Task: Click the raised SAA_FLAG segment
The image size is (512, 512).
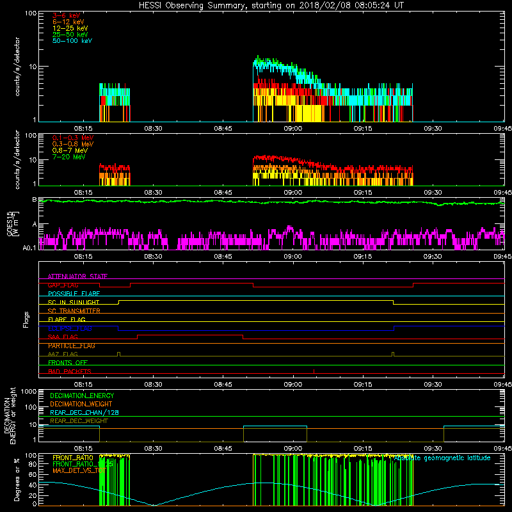Action: tap(190, 335)
